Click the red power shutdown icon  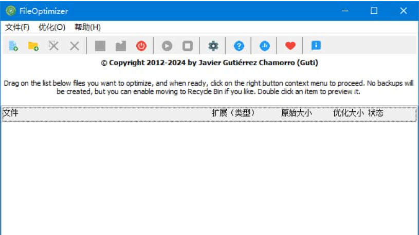pos(141,46)
